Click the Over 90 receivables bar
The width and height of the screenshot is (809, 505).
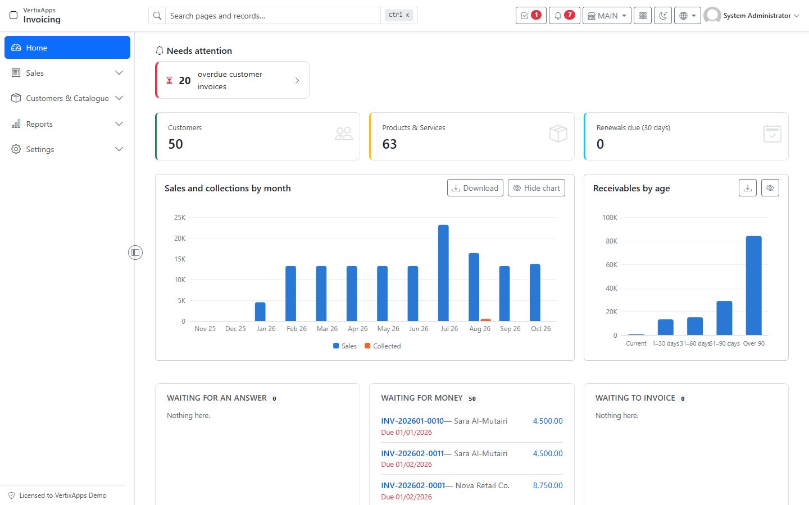[753, 286]
